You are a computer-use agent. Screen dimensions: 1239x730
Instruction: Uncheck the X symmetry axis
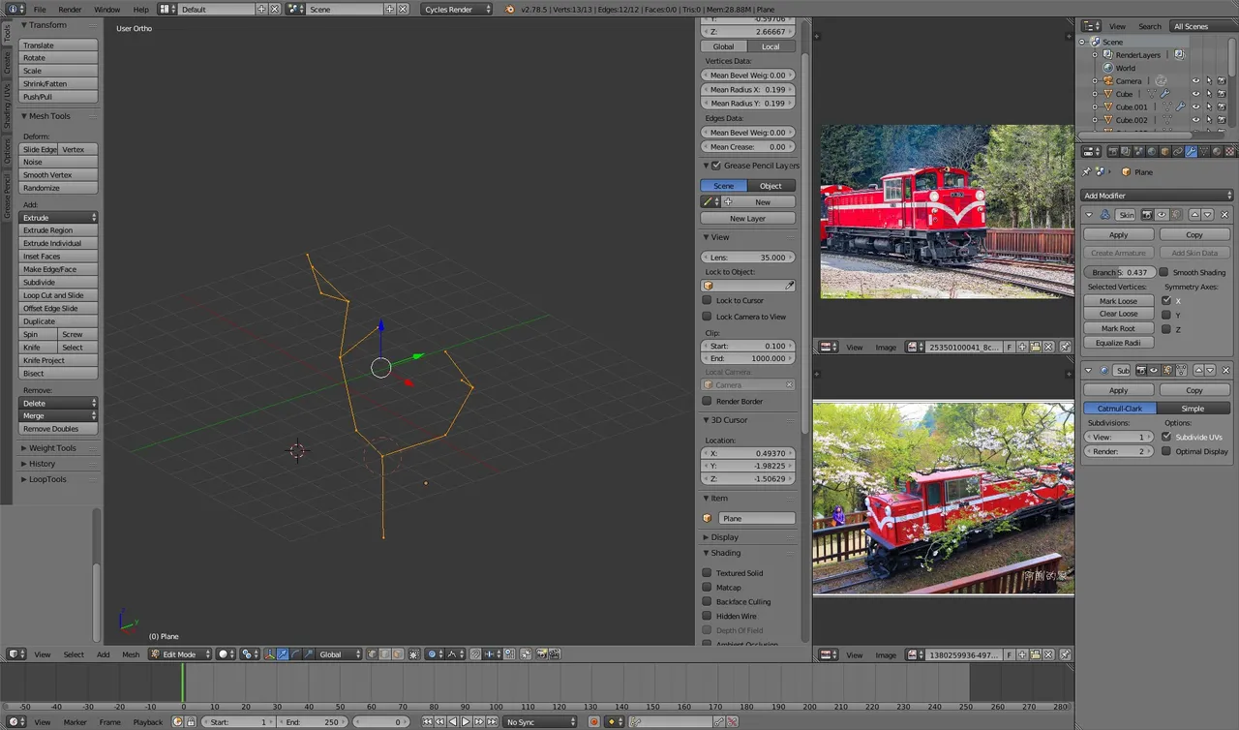[x=1165, y=300]
